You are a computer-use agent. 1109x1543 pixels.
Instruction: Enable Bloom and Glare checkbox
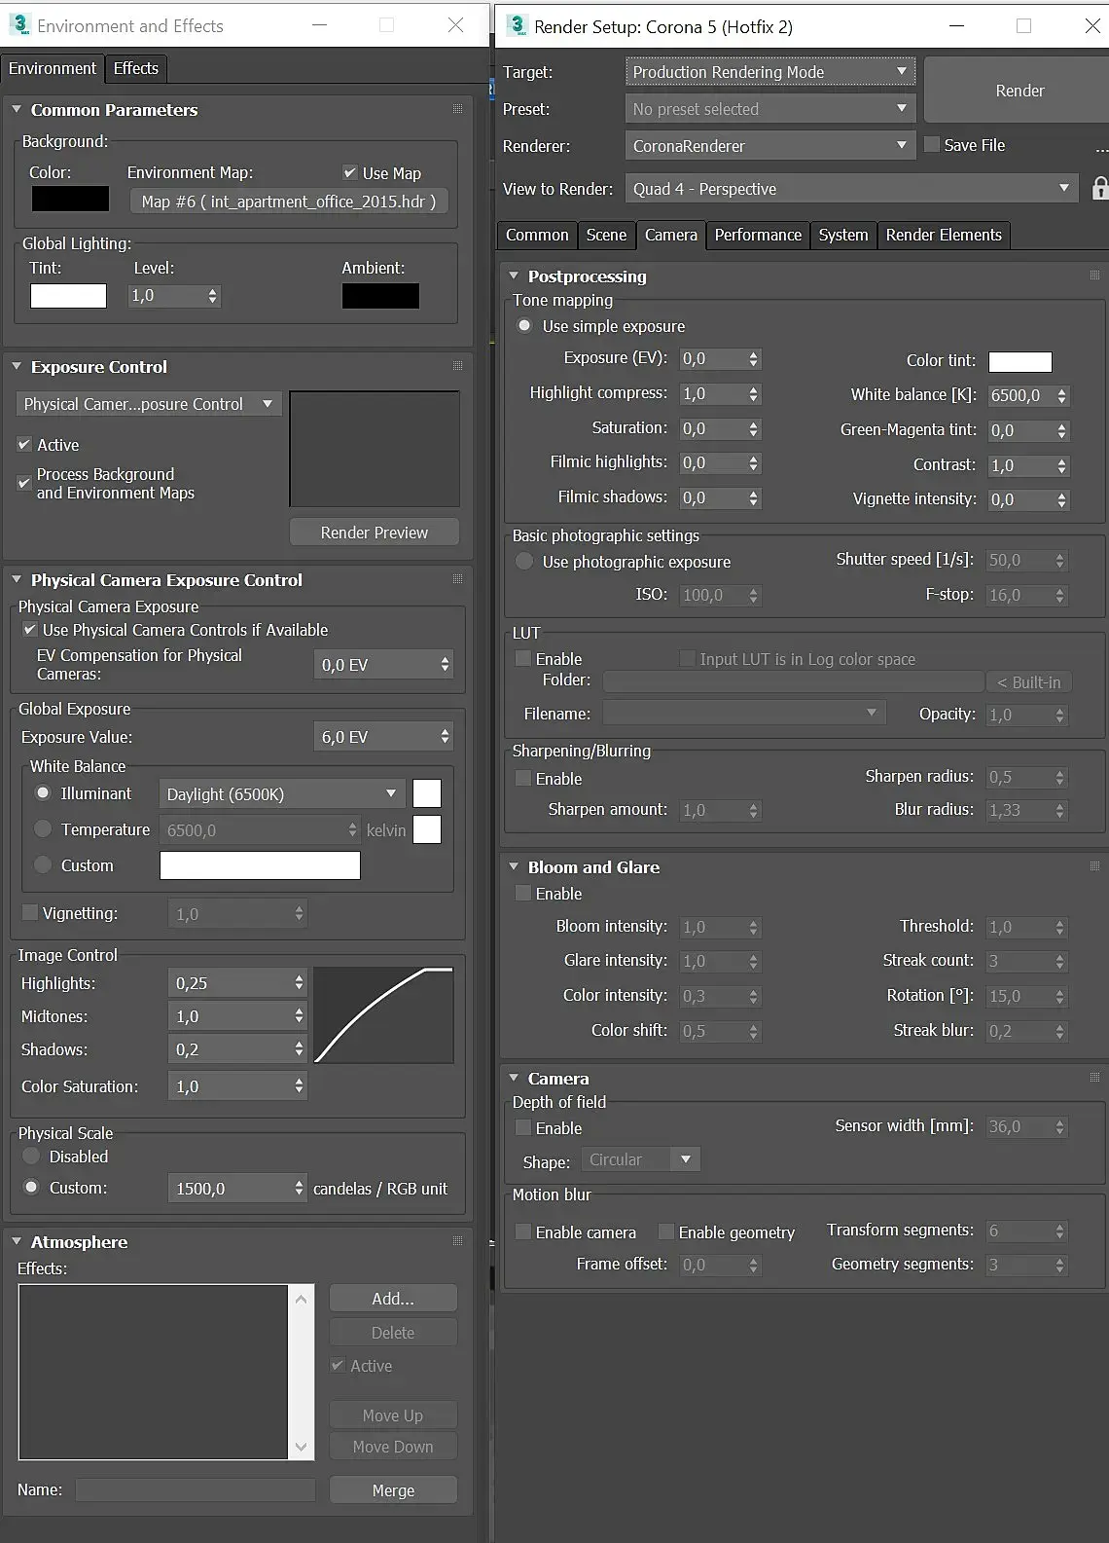pyautogui.click(x=523, y=894)
